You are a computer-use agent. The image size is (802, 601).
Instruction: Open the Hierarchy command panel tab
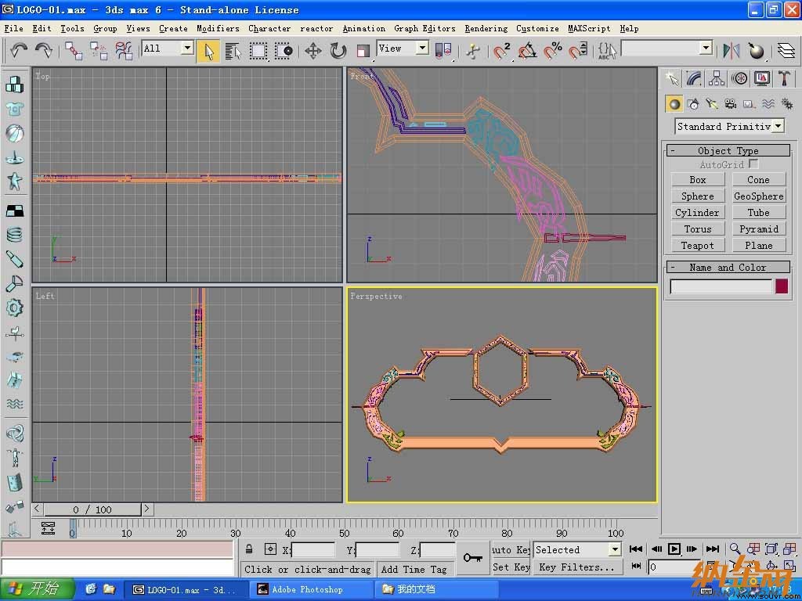(717, 78)
